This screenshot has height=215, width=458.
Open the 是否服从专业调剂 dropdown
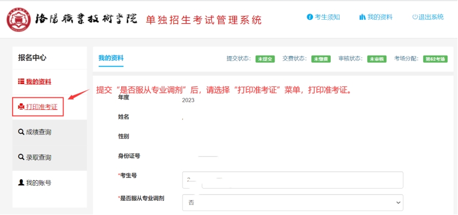293,202
